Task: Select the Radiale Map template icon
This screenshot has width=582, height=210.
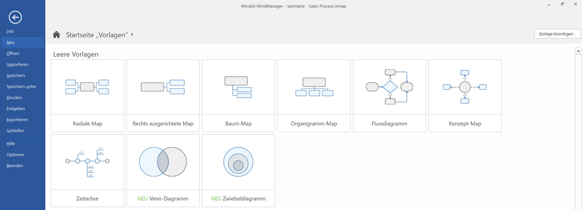Action: pyautogui.click(x=87, y=87)
